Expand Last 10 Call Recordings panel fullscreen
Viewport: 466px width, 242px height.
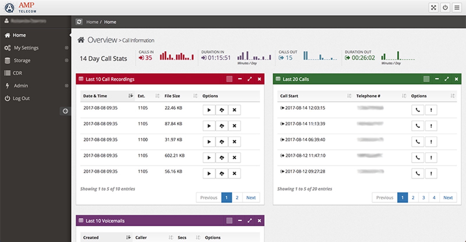tap(250, 79)
